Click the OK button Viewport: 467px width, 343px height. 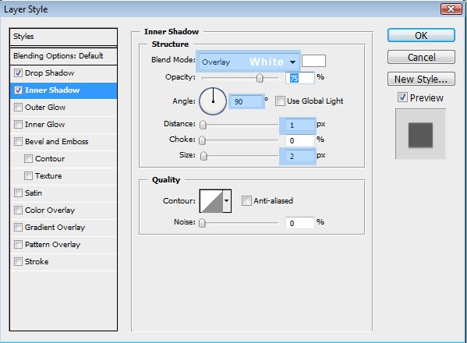pos(421,35)
